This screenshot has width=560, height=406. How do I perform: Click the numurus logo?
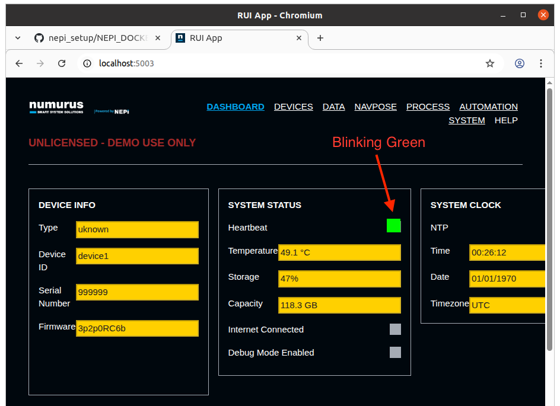tap(55, 107)
